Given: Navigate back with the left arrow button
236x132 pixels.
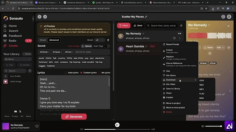Looking at the screenshot, I should tap(39, 17).
